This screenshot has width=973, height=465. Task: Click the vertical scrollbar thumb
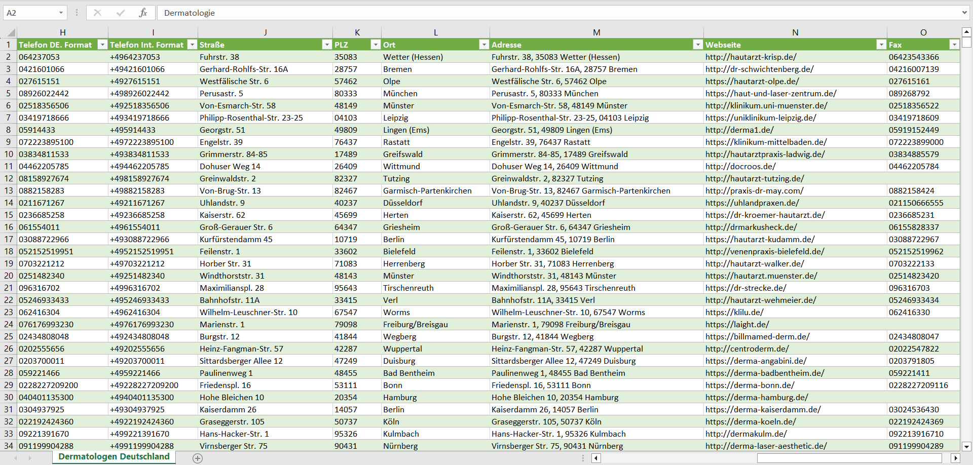[966, 42]
